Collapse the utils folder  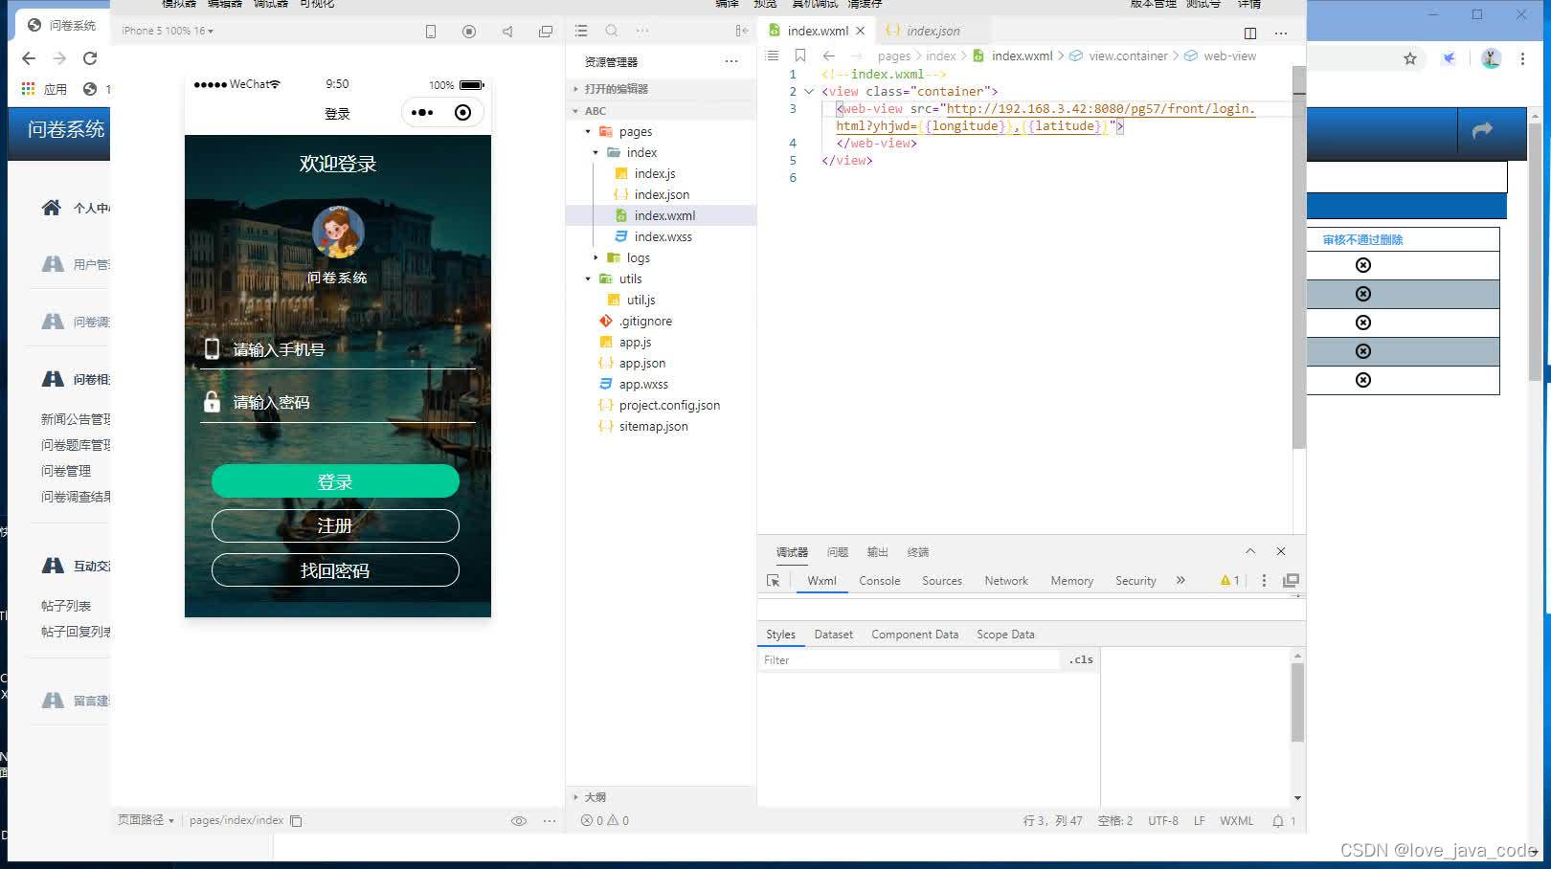click(x=588, y=279)
